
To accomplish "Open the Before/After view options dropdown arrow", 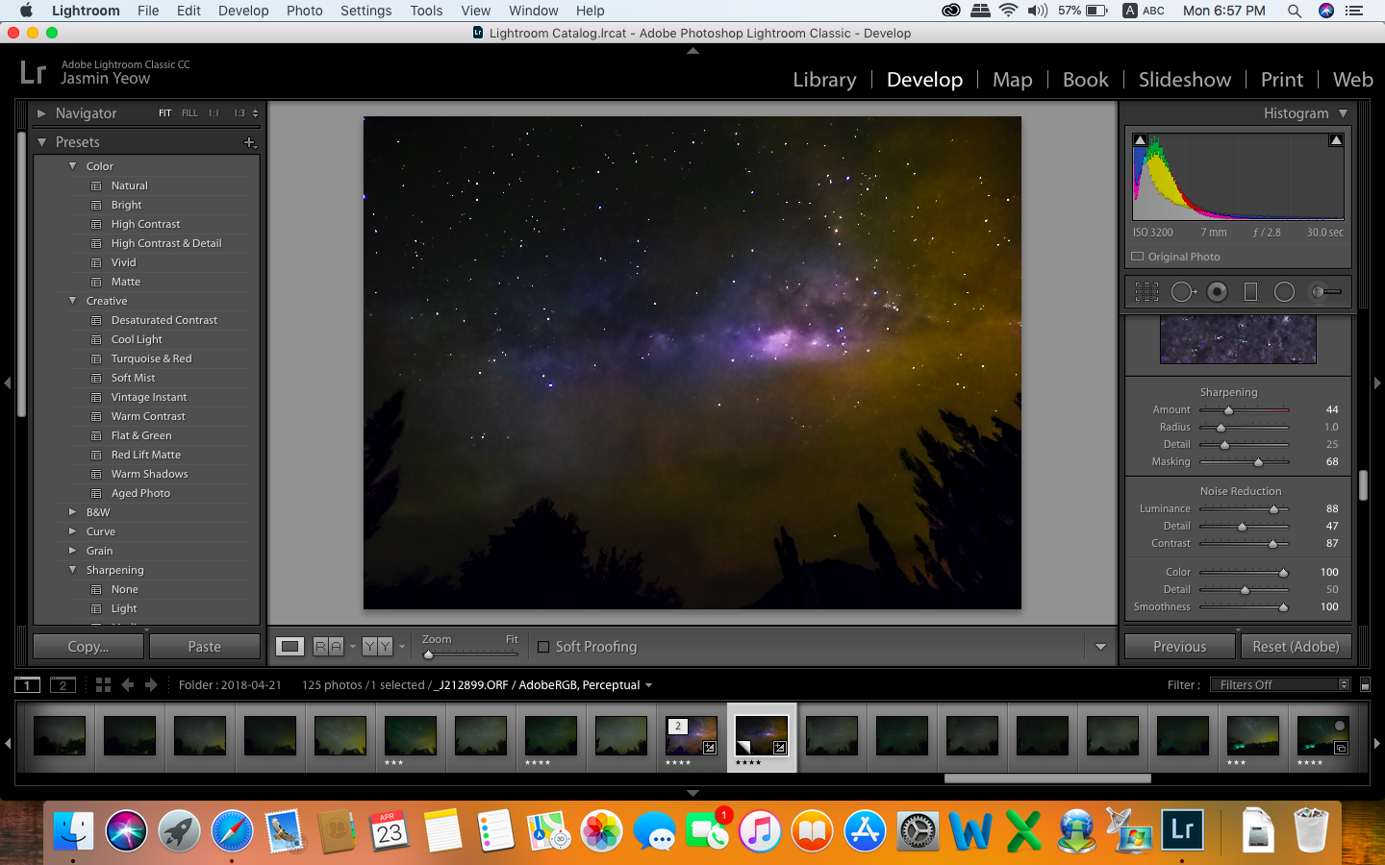I will point(402,647).
